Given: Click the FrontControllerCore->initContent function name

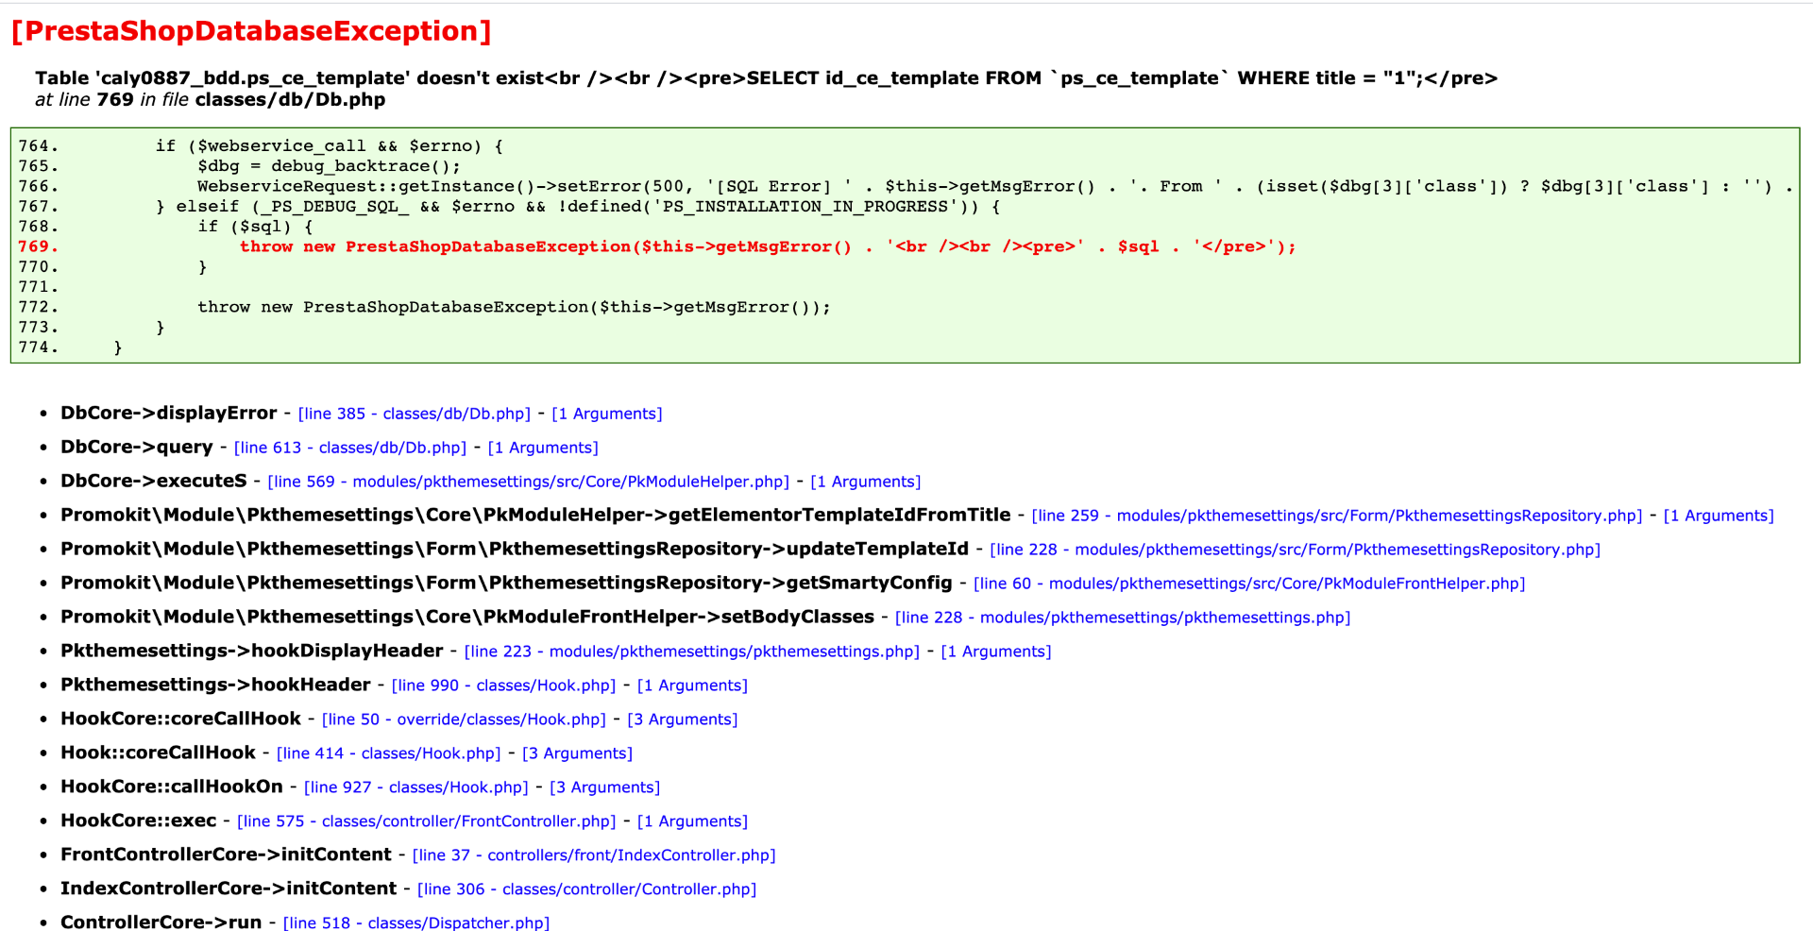Looking at the screenshot, I should click(226, 855).
